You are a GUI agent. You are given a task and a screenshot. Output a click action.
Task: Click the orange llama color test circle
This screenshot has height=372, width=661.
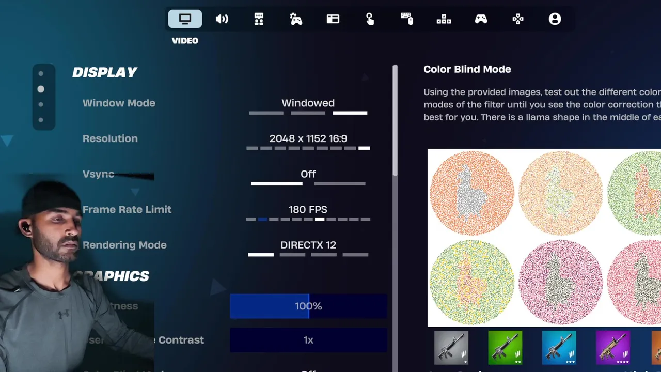pyautogui.click(x=472, y=193)
